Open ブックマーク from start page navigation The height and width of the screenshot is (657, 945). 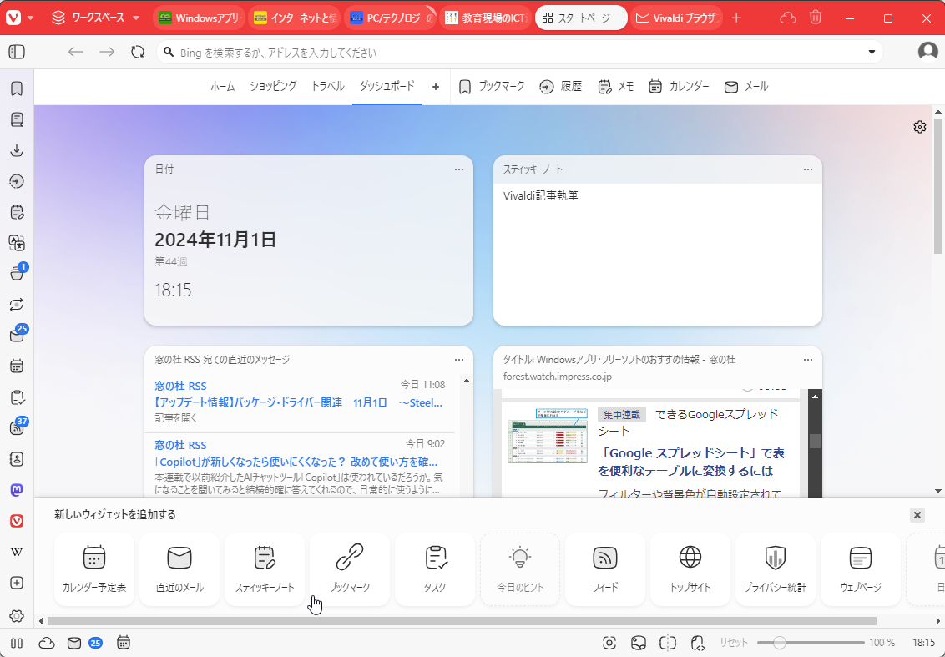pyautogui.click(x=492, y=87)
